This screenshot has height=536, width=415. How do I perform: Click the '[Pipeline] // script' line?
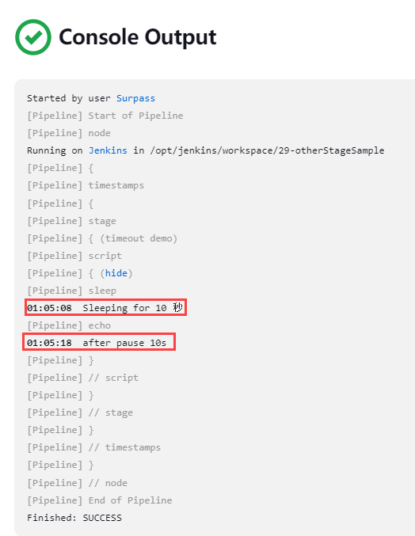click(x=82, y=378)
